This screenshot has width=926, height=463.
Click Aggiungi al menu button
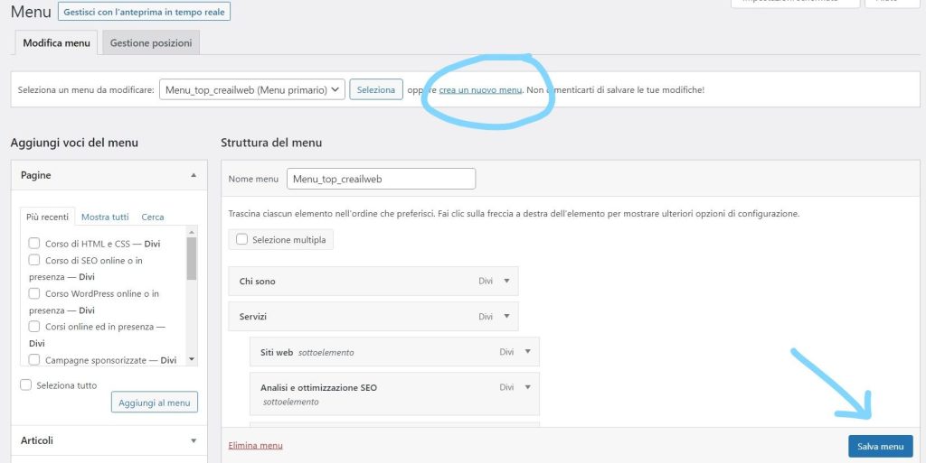coord(154,403)
